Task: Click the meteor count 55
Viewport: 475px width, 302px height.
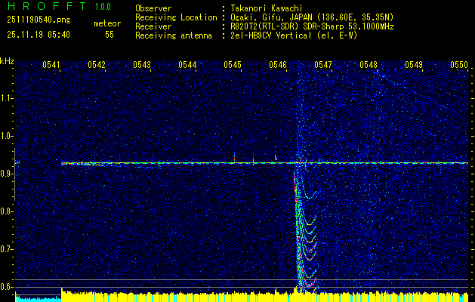Action: point(109,35)
